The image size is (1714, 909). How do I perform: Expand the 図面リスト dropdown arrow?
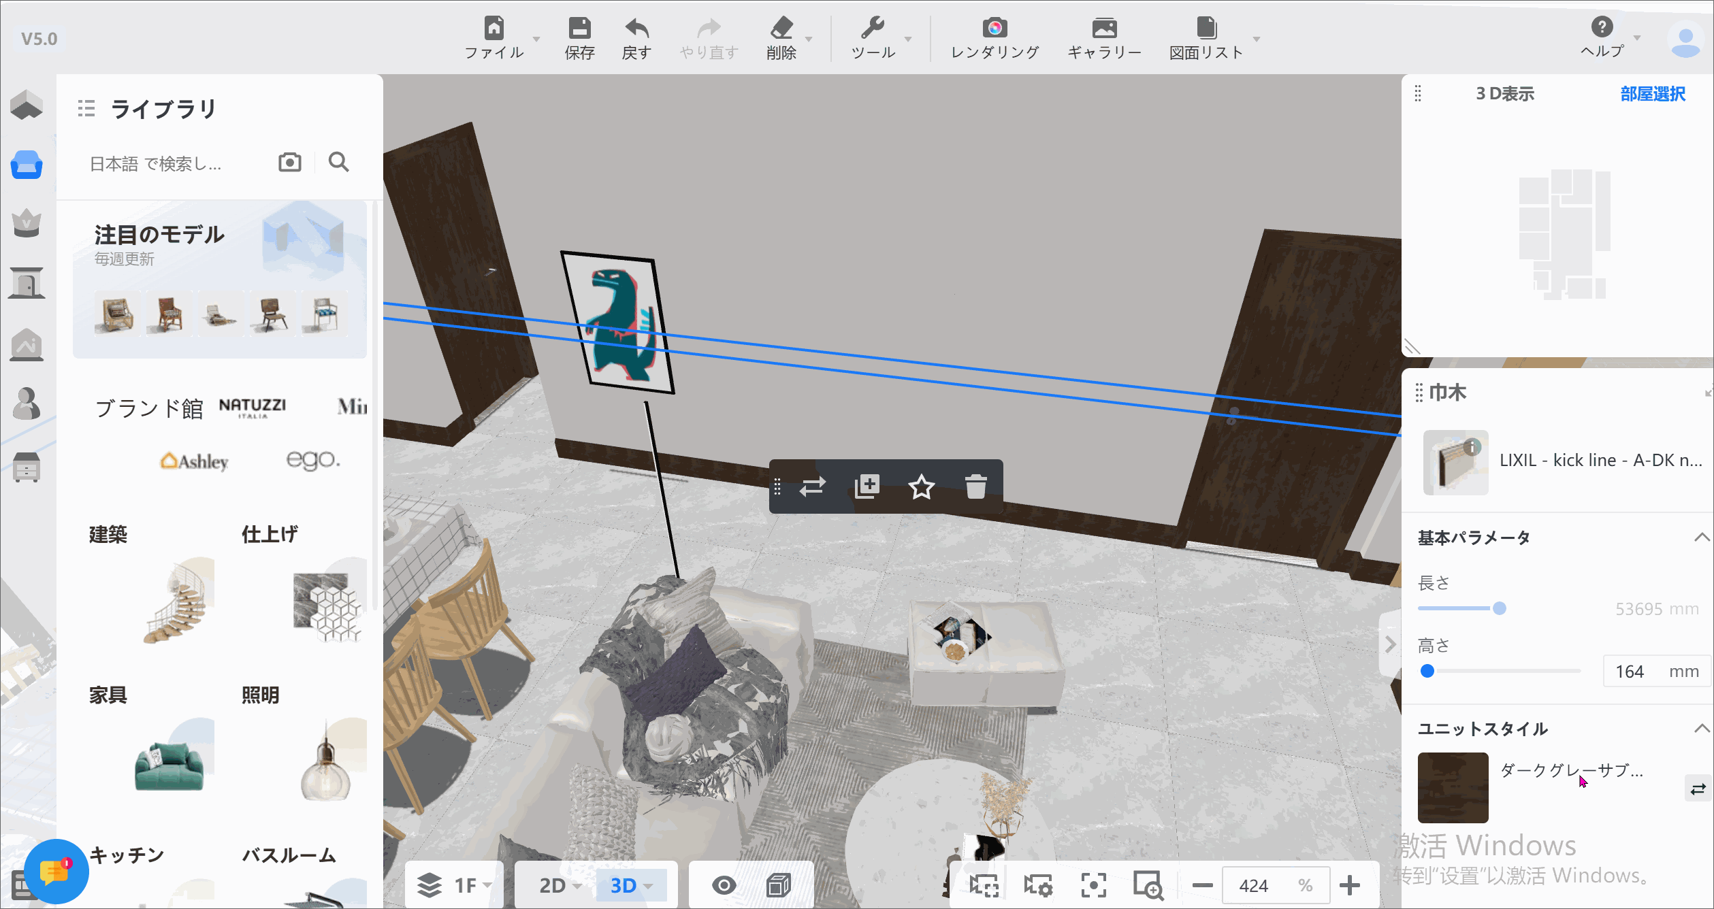(x=1257, y=39)
